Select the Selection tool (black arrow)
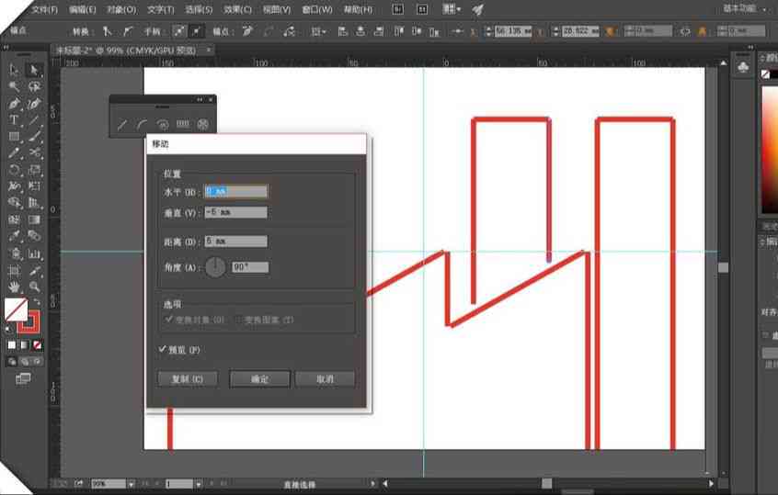778x495 pixels. click(14, 70)
